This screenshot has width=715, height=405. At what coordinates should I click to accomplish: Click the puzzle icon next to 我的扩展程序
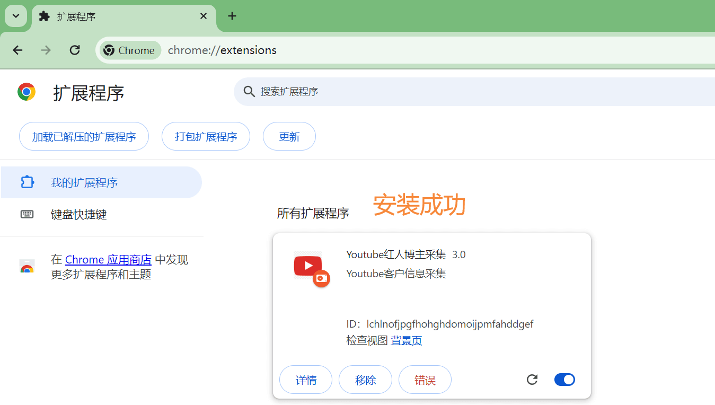(x=27, y=182)
